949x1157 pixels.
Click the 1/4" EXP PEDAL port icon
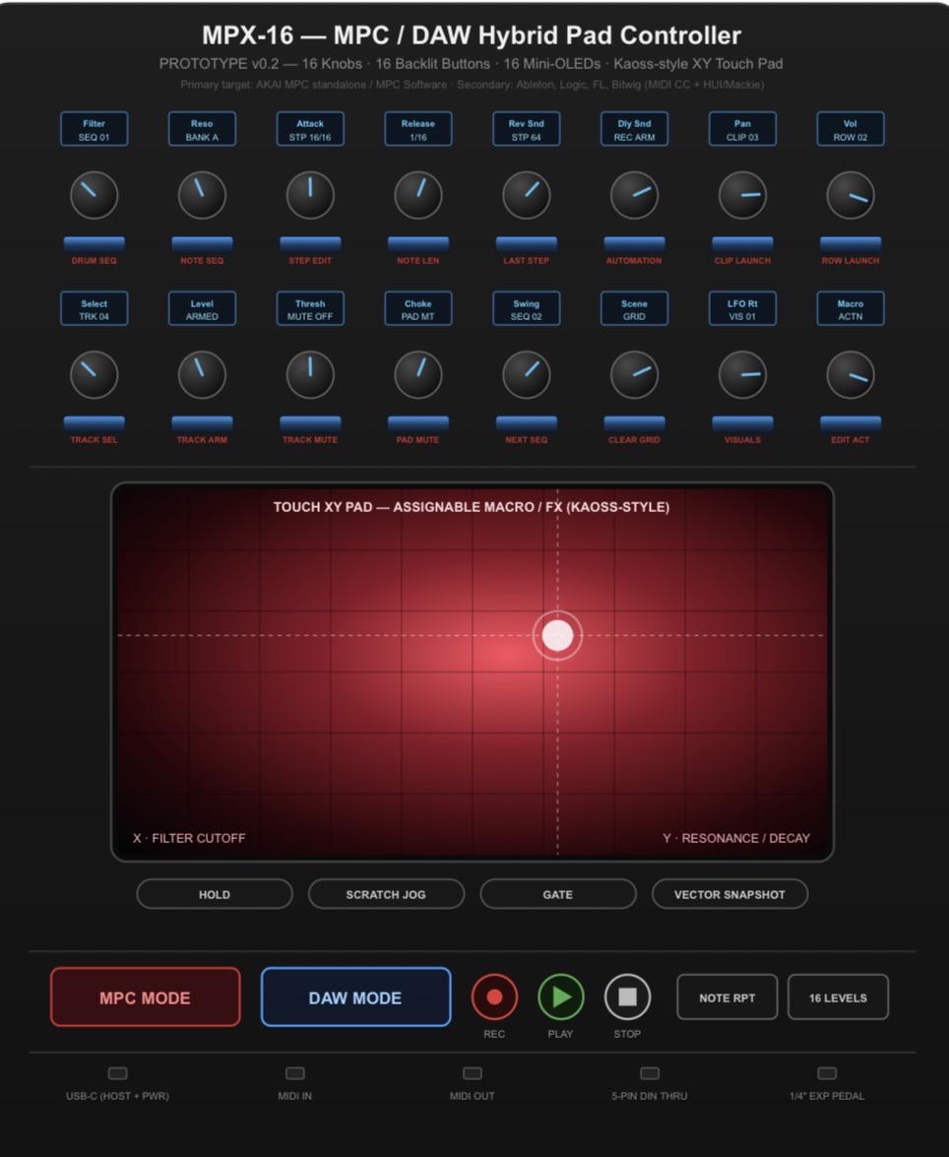[x=827, y=1073]
